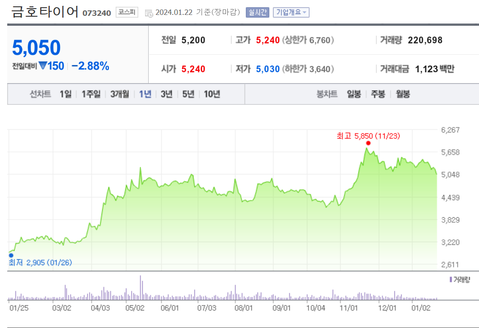Screen dimensions: 479x328
Task: Click the 3,220 y-axis label
Action: click(450, 243)
